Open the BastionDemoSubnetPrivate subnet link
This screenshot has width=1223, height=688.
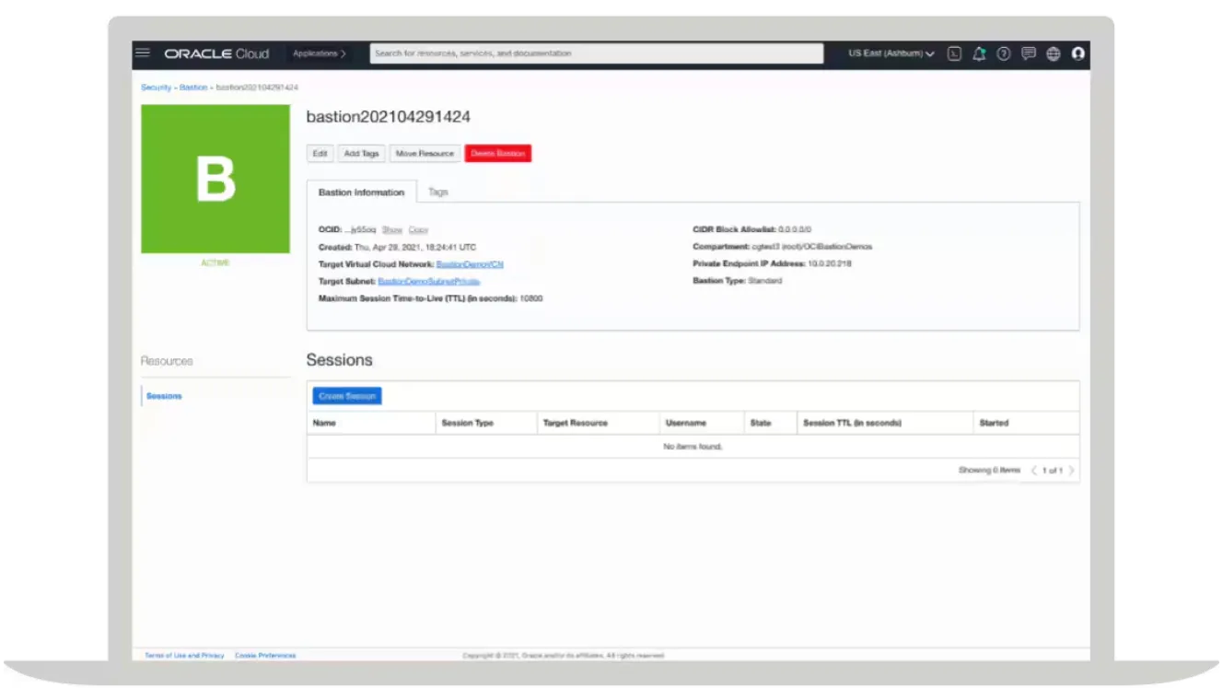428,281
